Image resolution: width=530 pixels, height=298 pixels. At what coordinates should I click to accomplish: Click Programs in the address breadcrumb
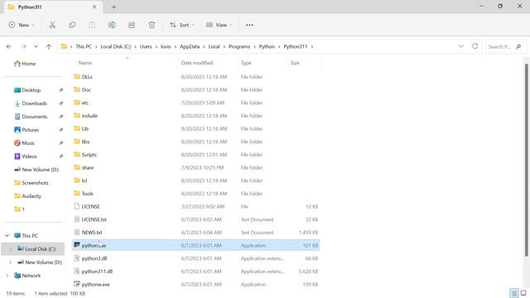click(239, 46)
